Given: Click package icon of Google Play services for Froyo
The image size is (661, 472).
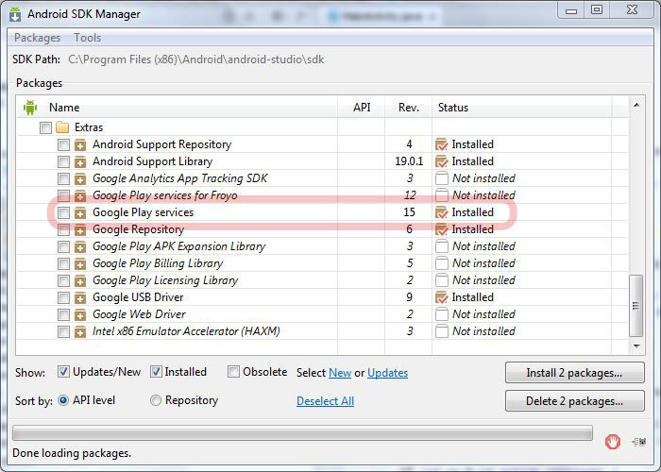Looking at the screenshot, I should [80, 195].
